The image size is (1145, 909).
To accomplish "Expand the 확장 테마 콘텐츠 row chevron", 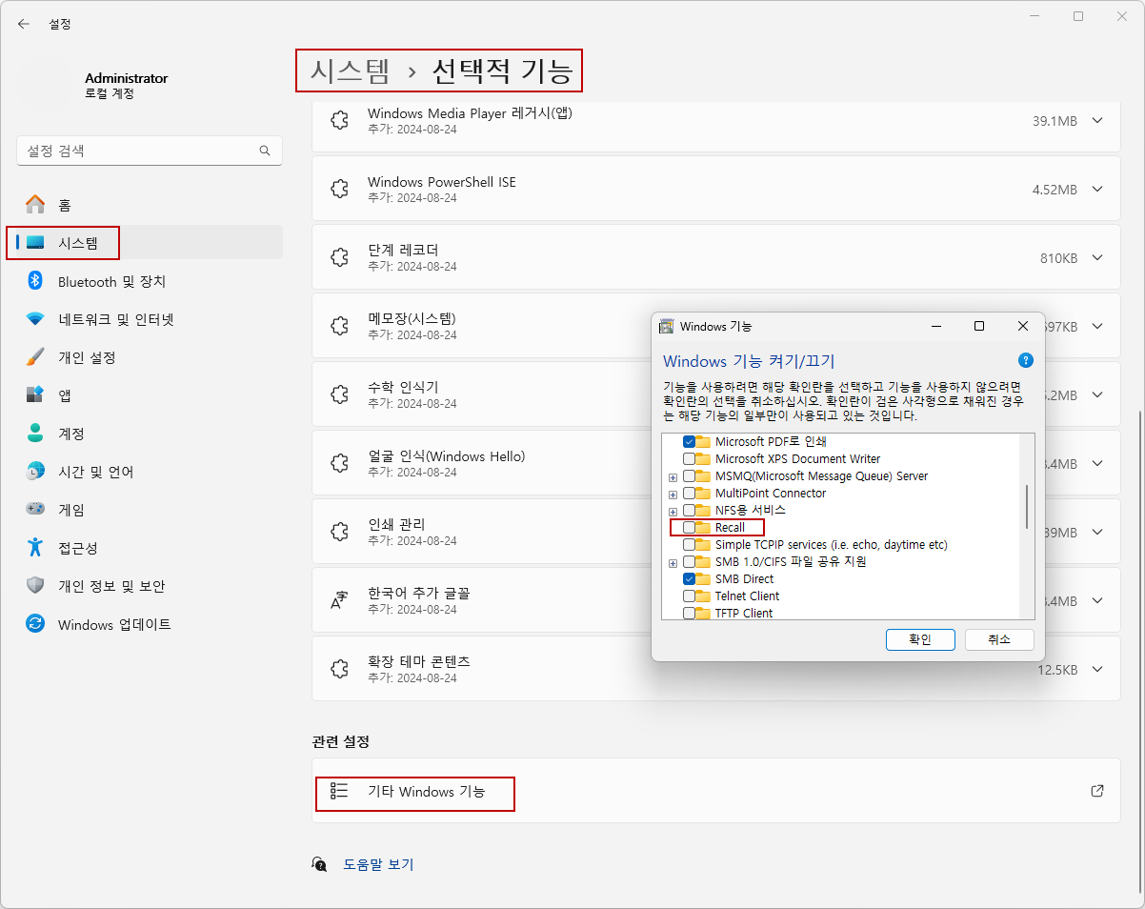I will click(x=1097, y=670).
